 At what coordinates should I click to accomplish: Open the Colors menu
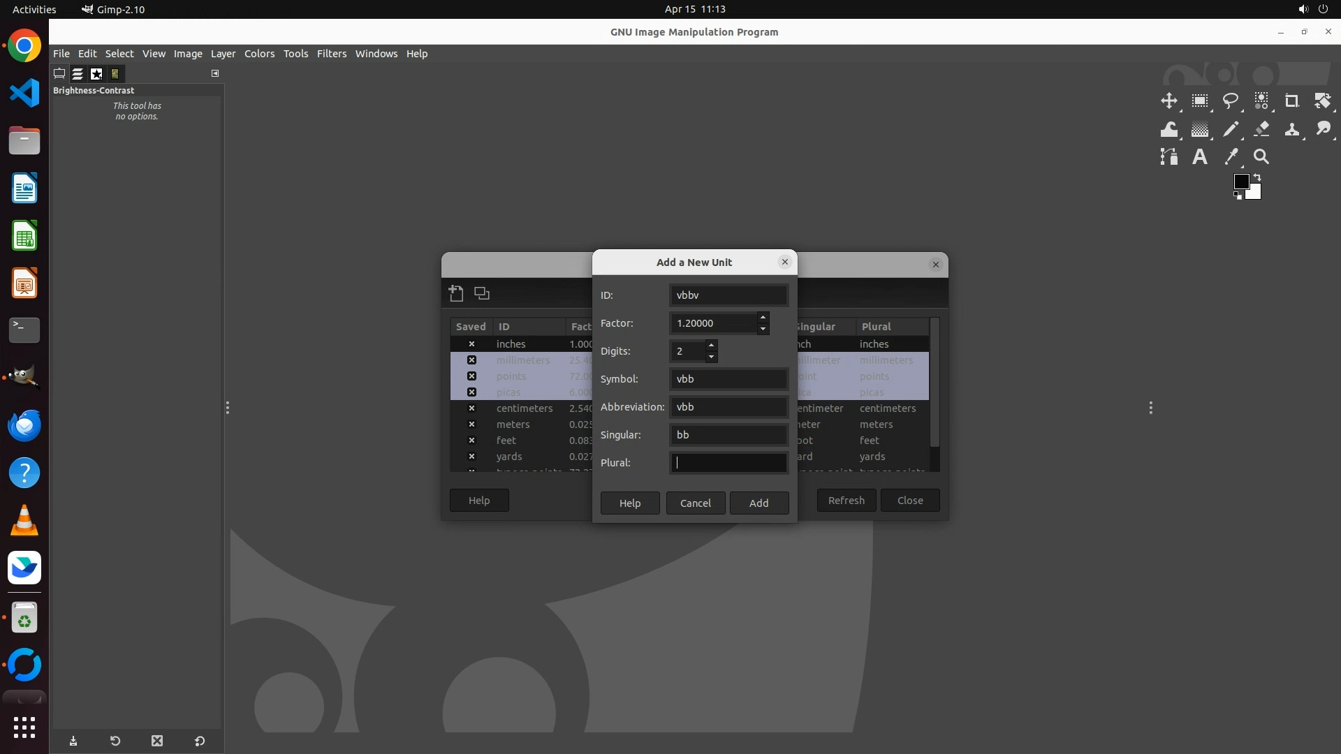coord(259,54)
